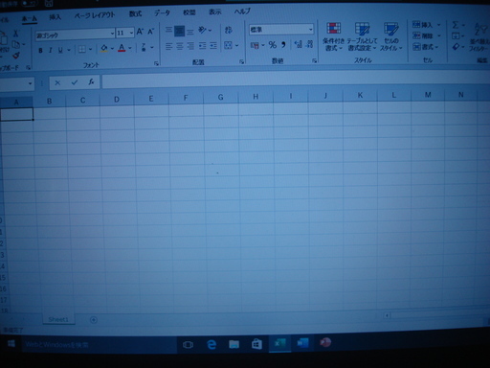
Task: Expand the number format 標準 dropdown
Action: [311, 30]
